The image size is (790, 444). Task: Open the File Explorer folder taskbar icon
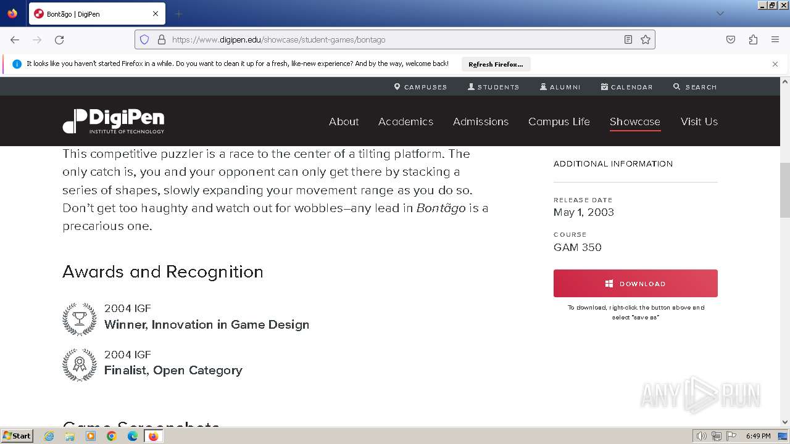pyautogui.click(x=70, y=436)
